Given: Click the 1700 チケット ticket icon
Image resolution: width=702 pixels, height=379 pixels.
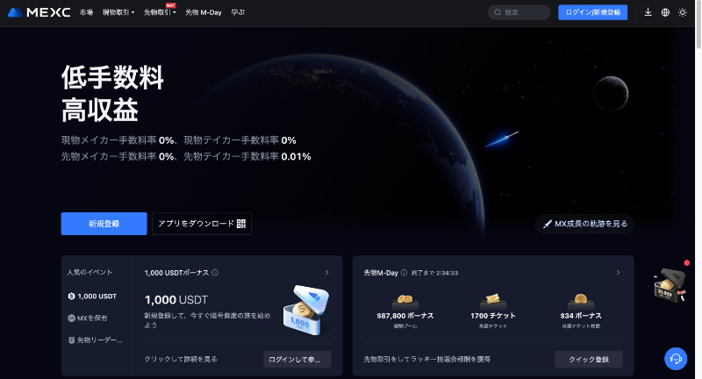Looking at the screenshot, I should 492,301.
